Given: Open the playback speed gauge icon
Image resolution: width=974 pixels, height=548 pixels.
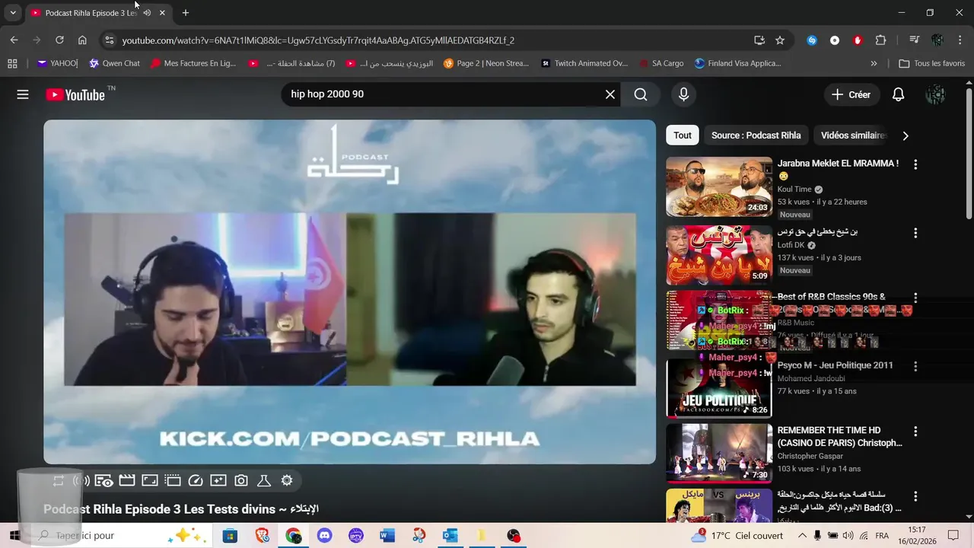Looking at the screenshot, I should click(x=196, y=480).
